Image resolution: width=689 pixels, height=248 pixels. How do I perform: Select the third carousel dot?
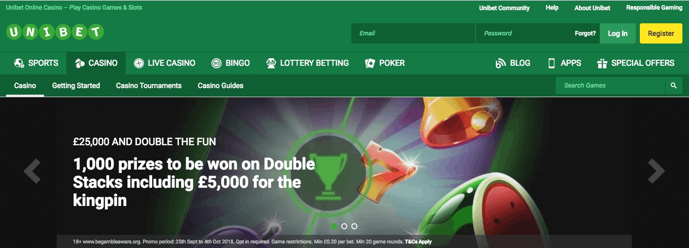point(354,226)
